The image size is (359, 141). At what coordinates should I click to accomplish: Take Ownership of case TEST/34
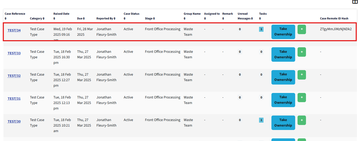pyautogui.click(x=283, y=32)
